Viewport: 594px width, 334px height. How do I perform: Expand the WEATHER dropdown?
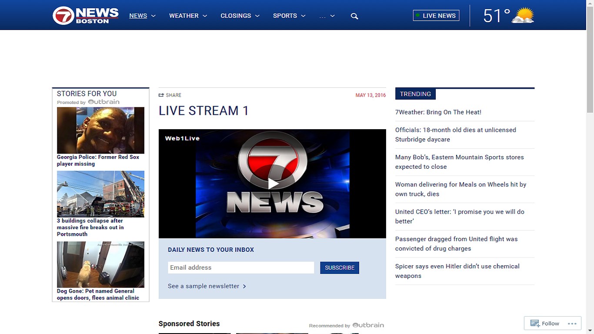[187, 16]
